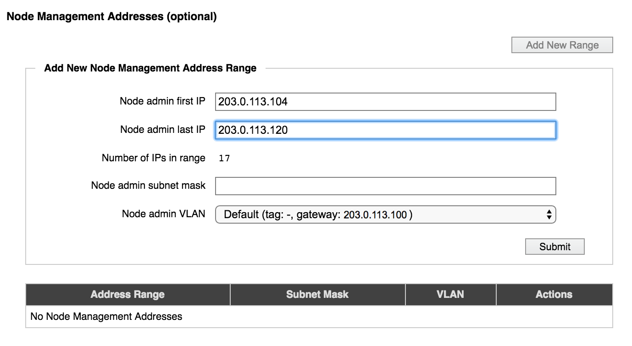Image resolution: width=632 pixels, height=346 pixels.
Task: Click the VLAN dropdown arrow stepper icon
Action: tap(549, 214)
